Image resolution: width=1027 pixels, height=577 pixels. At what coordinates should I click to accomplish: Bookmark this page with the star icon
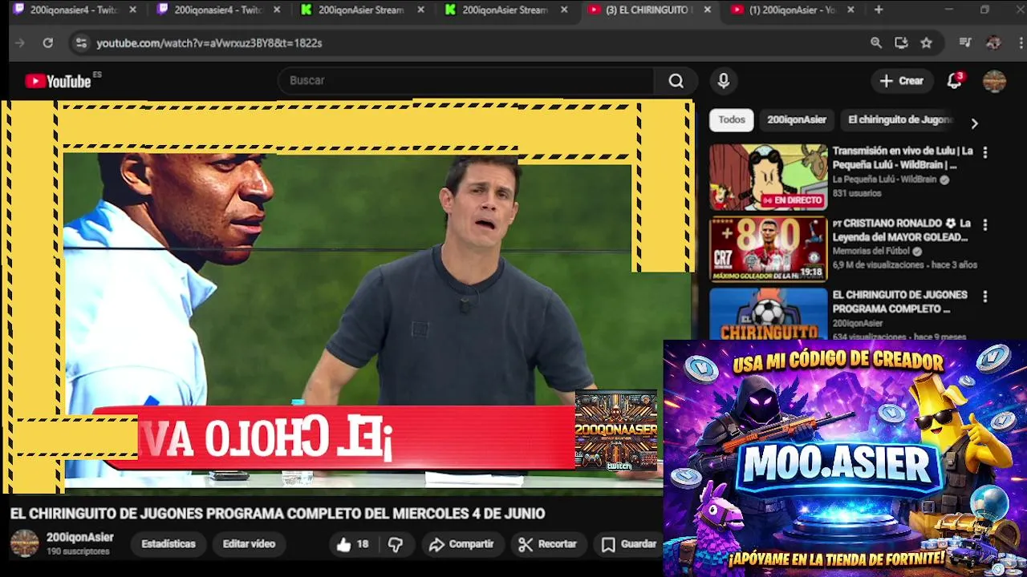coord(927,43)
